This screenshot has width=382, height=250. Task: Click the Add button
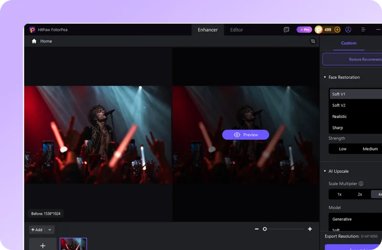tap(37, 229)
